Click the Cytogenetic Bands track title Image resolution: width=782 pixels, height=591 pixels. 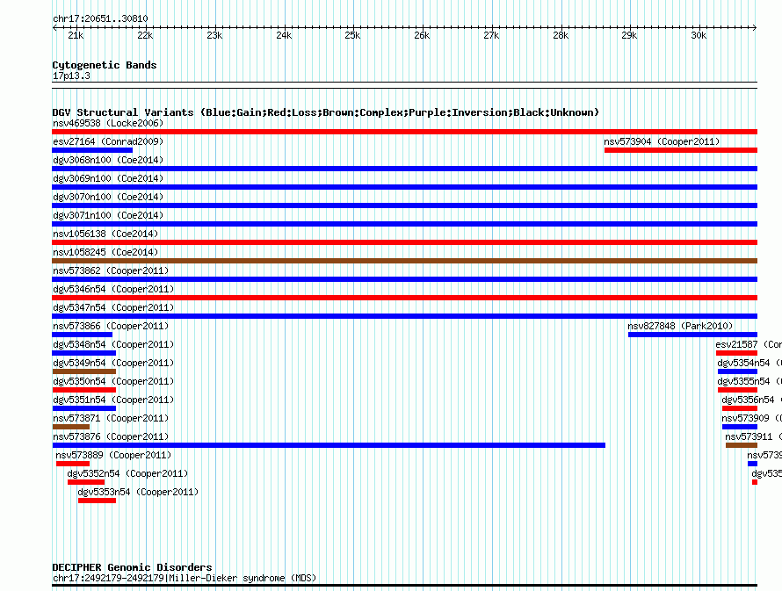click(105, 65)
